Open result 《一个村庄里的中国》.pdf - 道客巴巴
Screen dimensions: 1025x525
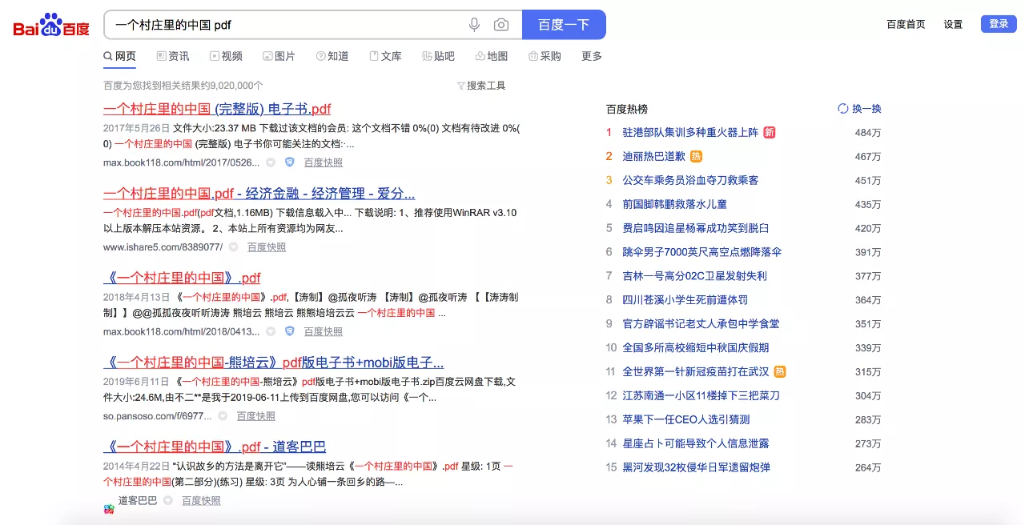[215, 447]
